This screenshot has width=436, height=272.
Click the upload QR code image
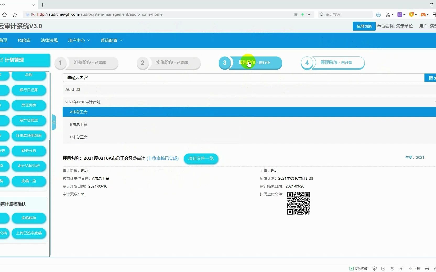click(299, 203)
